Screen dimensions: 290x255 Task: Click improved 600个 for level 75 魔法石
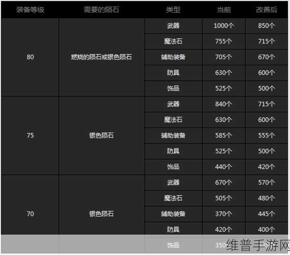click(267, 119)
